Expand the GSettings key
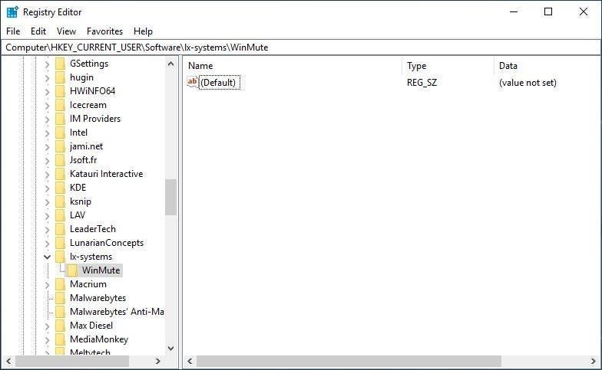 (x=48, y=64)
